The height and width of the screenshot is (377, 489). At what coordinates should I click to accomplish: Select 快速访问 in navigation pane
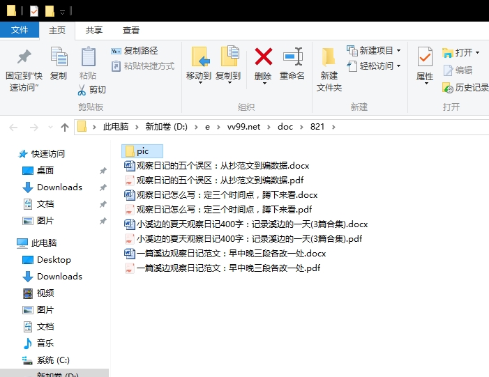pos(41,153)
